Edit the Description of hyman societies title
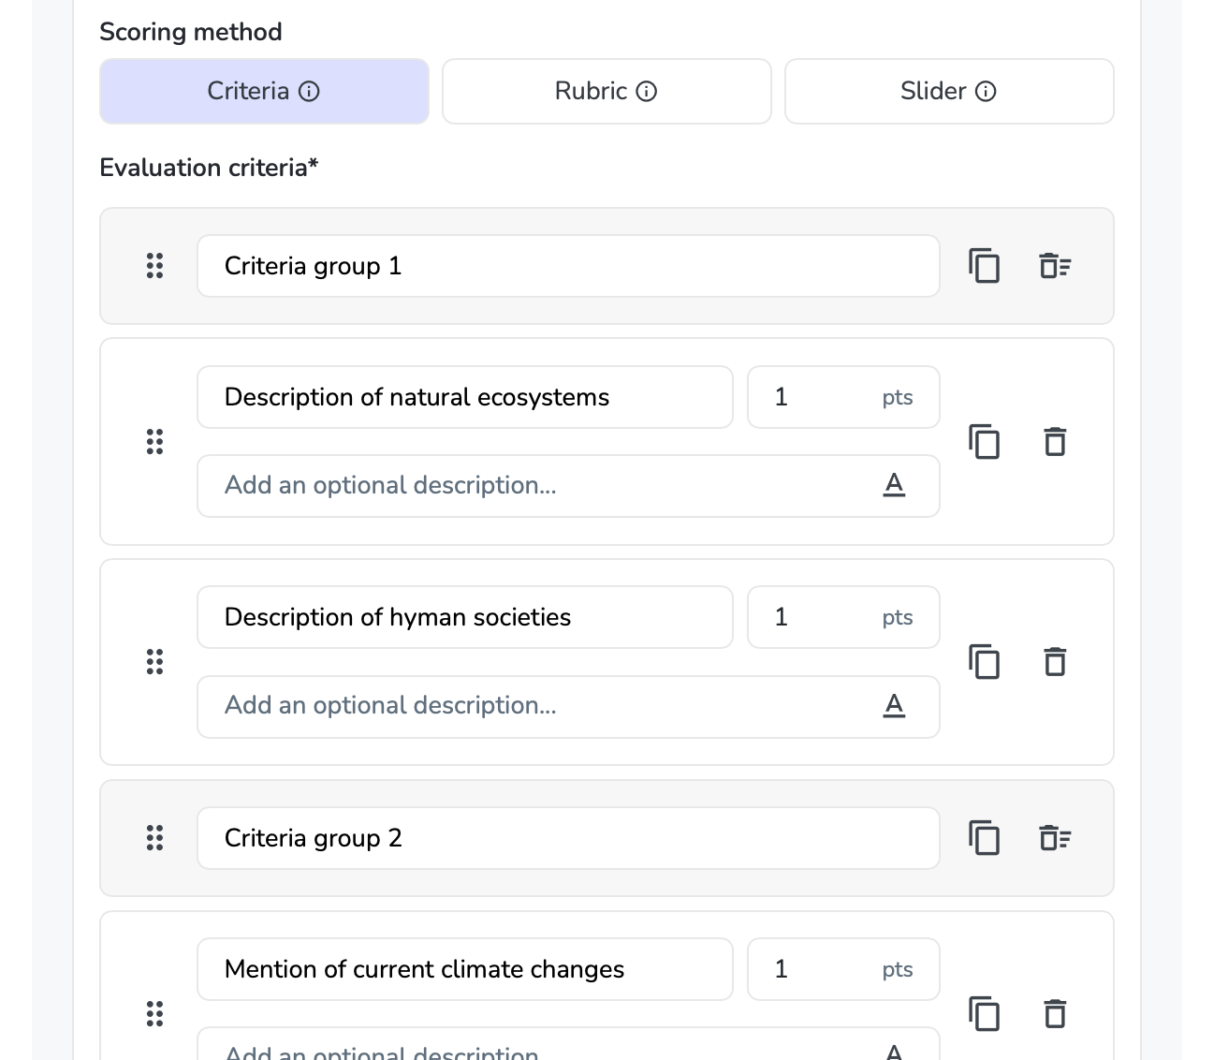The width and height of the screenshot is (1228, 1060). click(465, 617)
